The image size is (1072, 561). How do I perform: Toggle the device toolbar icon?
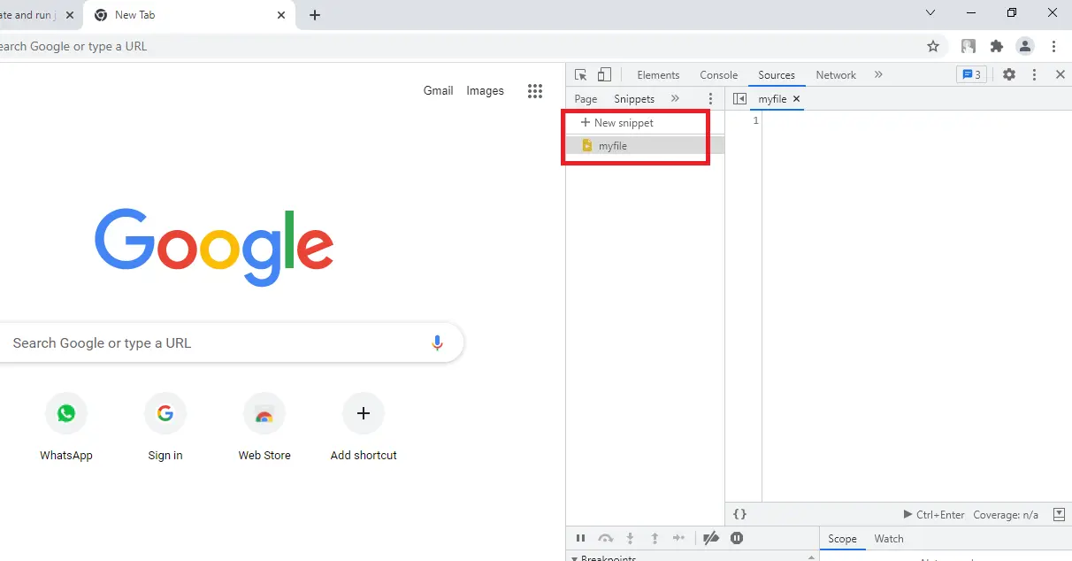(x=605, y=75)
